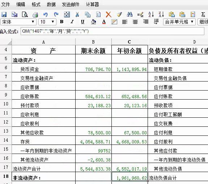Click the Cut scissors icon
The width and height of the screenshot is (208, 184).
pyautogui.click(x=77, y=14)
